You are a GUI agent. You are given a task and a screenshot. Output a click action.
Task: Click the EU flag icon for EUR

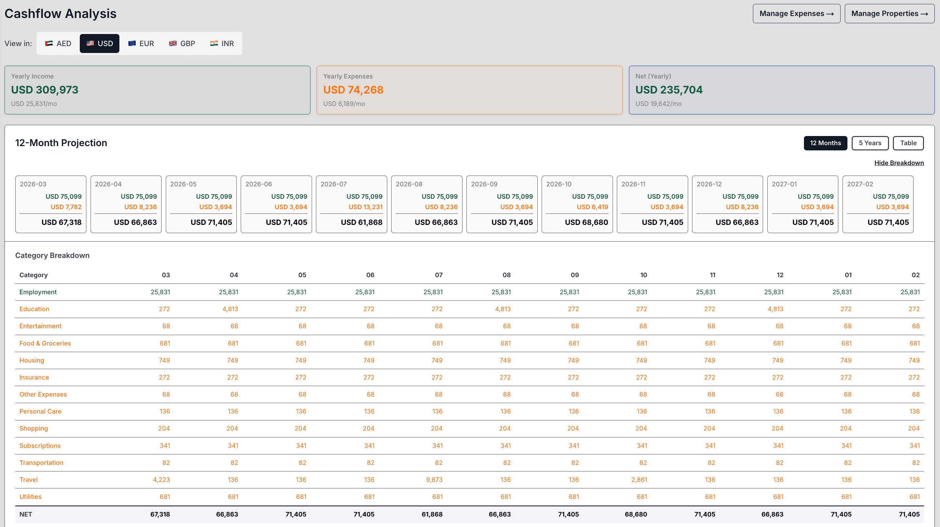click(132, 43)
